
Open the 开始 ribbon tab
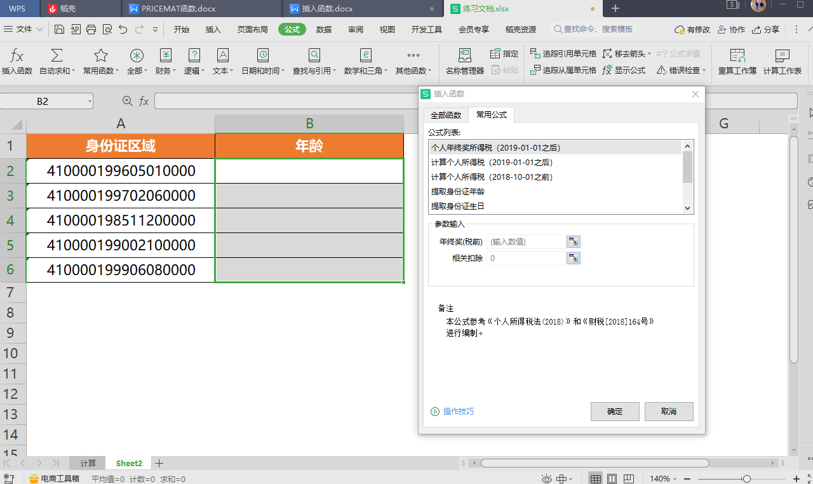point(182,29)
